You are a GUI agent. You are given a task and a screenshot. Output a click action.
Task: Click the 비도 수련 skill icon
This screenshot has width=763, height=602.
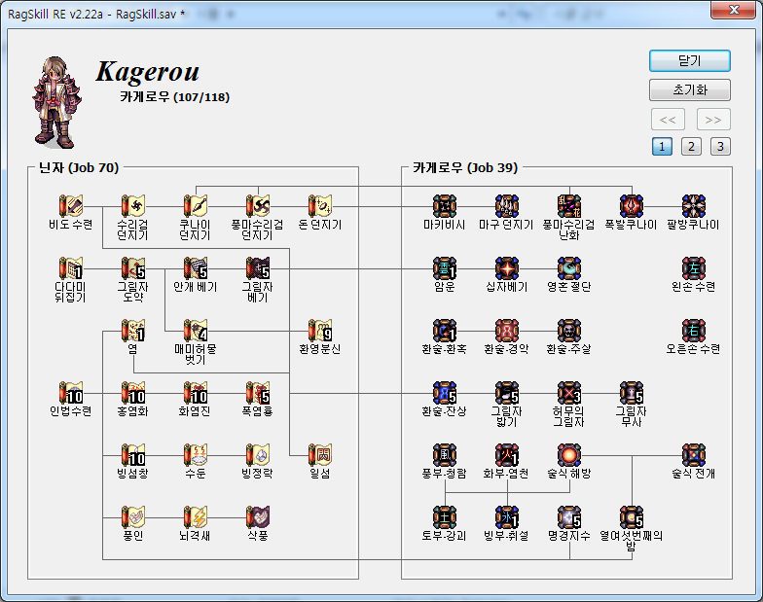pos(71,205)
